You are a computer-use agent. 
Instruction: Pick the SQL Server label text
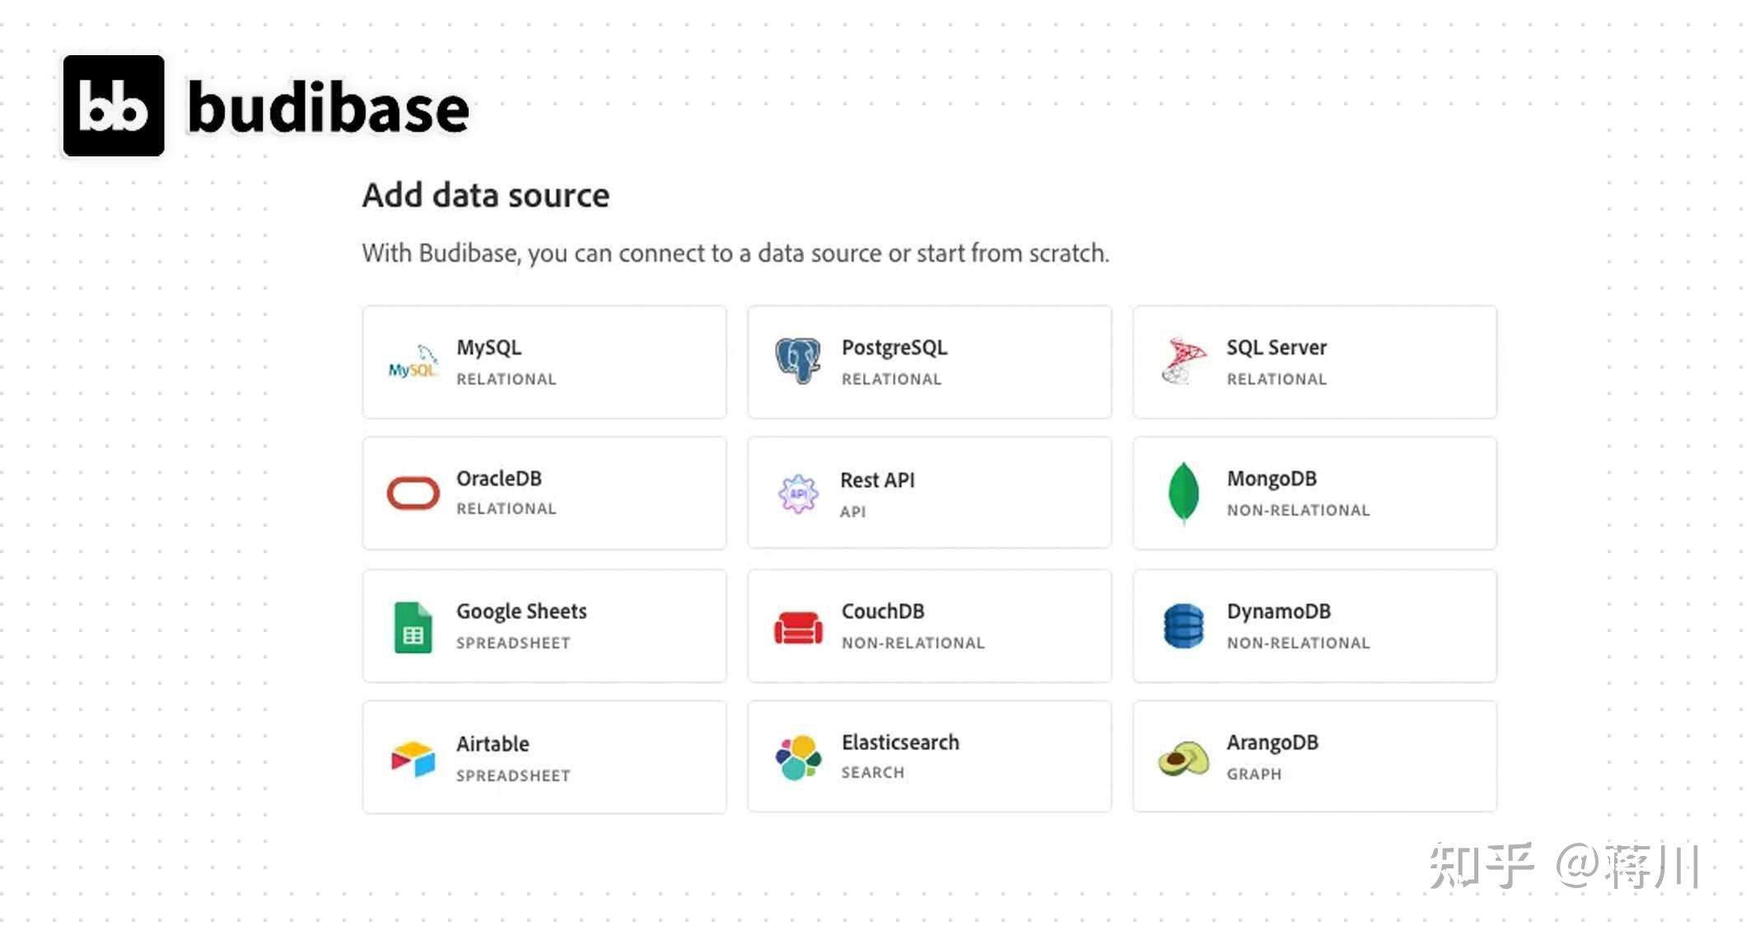(1276, 347)
